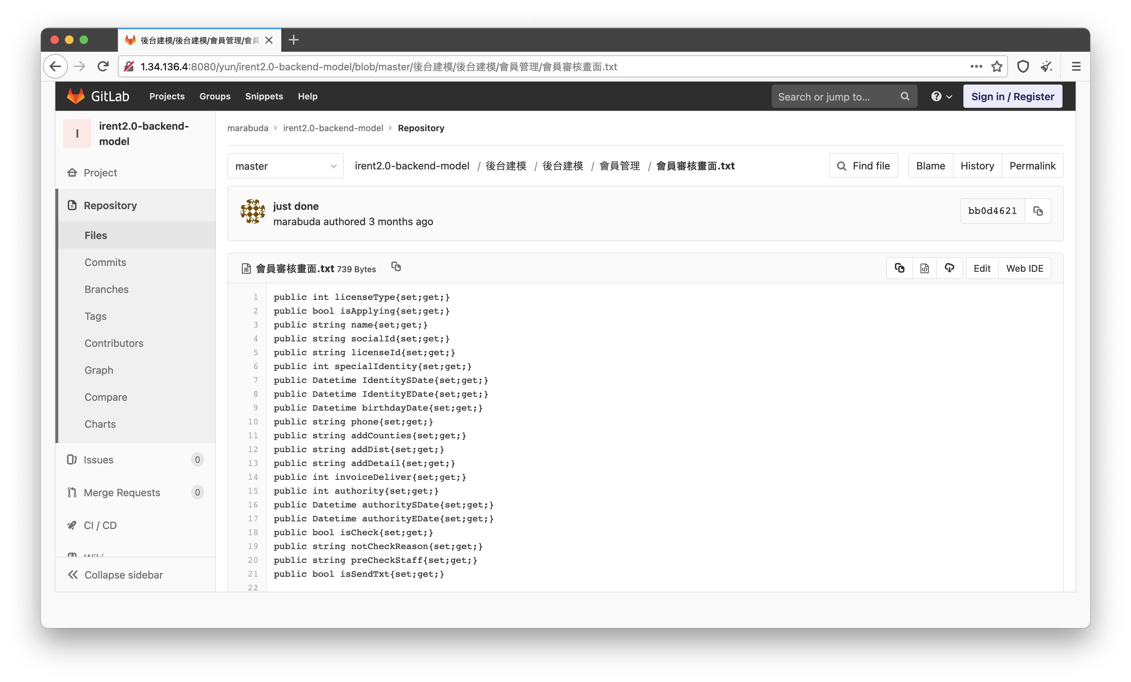Screen dimensions: 1131x682
Task: Click the History button
Action: click(x=977, y=166)
